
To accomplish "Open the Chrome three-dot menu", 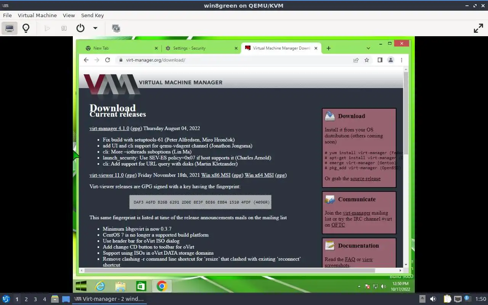I will (401, 60).
